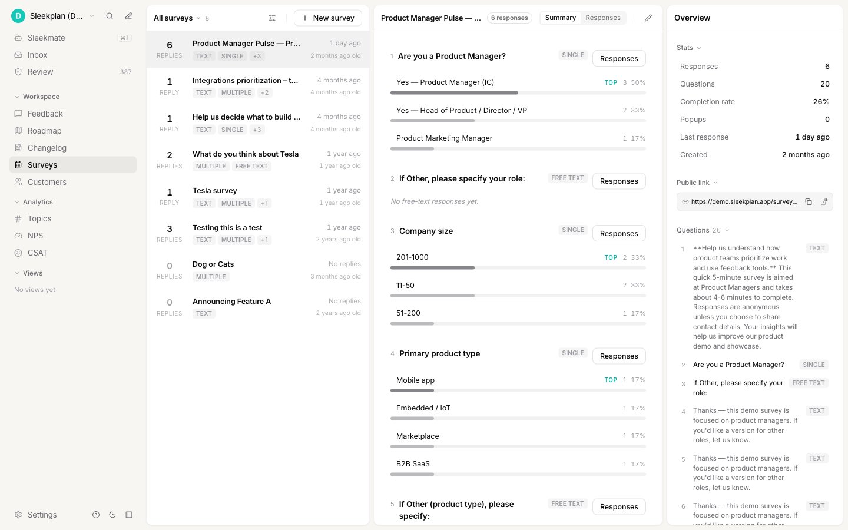The width and height of the screenshot is (848, 530).
Task: Open CSAT analytics
Action: click(x=73, y=253)
